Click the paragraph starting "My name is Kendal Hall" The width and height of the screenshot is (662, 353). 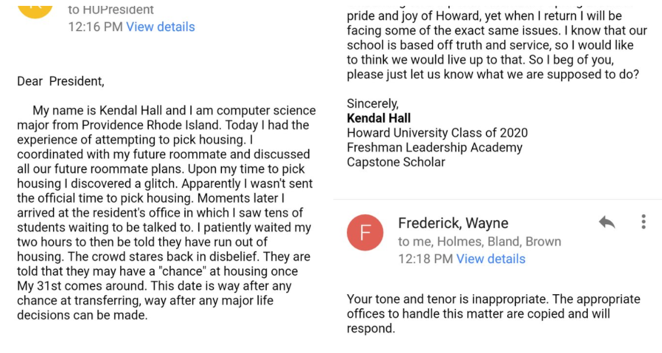click(x=166, y=212)
